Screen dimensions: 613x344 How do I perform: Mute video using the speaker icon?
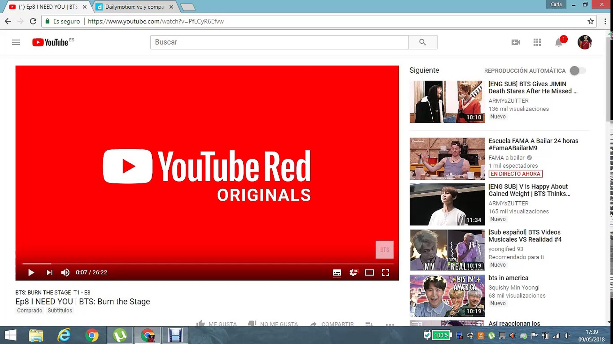[x=65, y=272]
